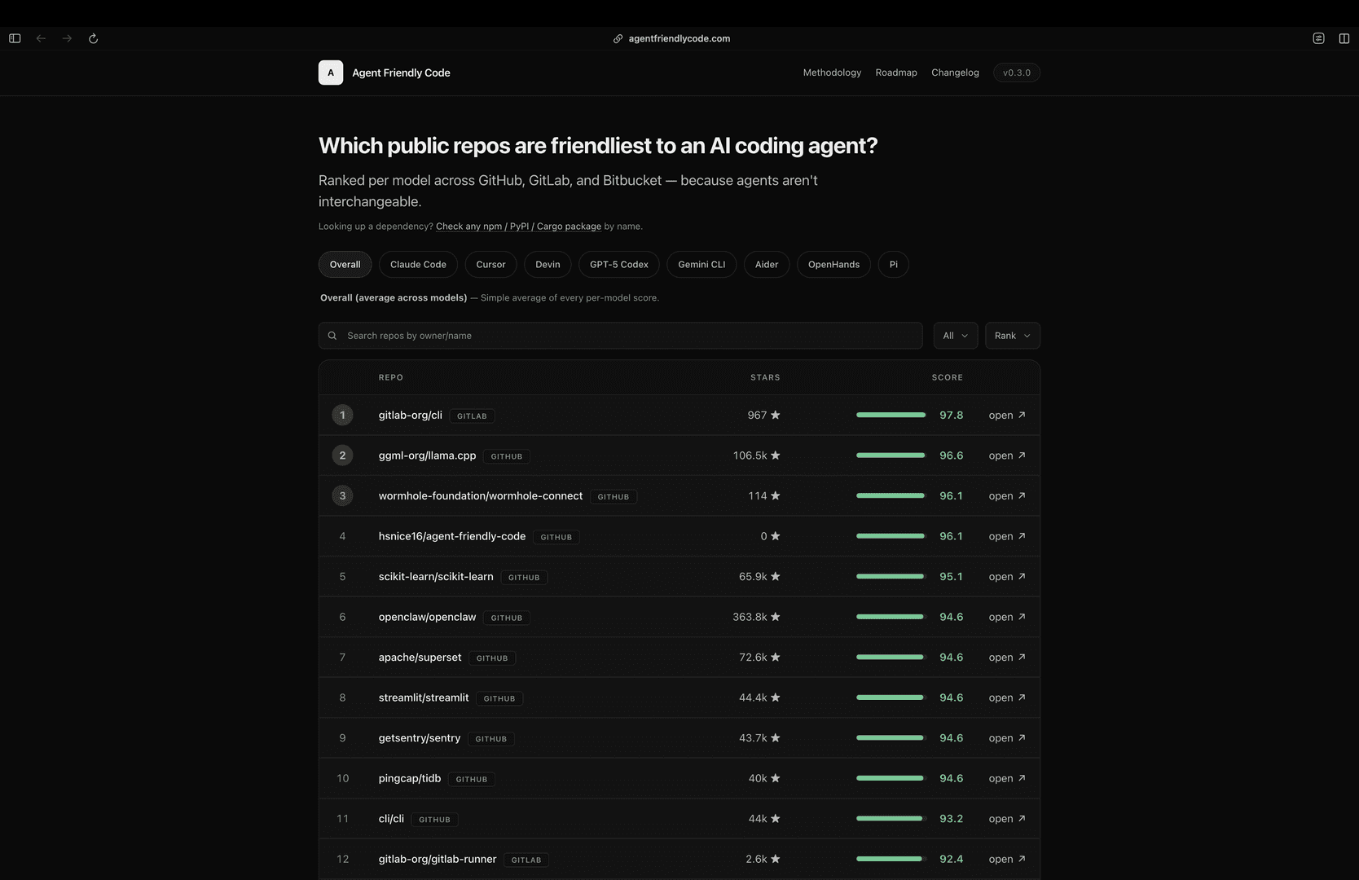
Task: Open the gitlab-runner repo via open link
Action: [1007, 859]
